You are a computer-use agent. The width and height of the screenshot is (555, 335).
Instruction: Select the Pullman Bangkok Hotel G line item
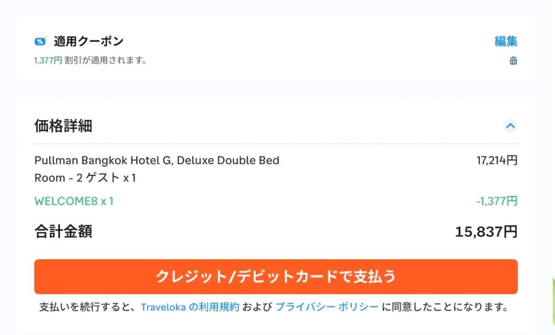(157, 169)
